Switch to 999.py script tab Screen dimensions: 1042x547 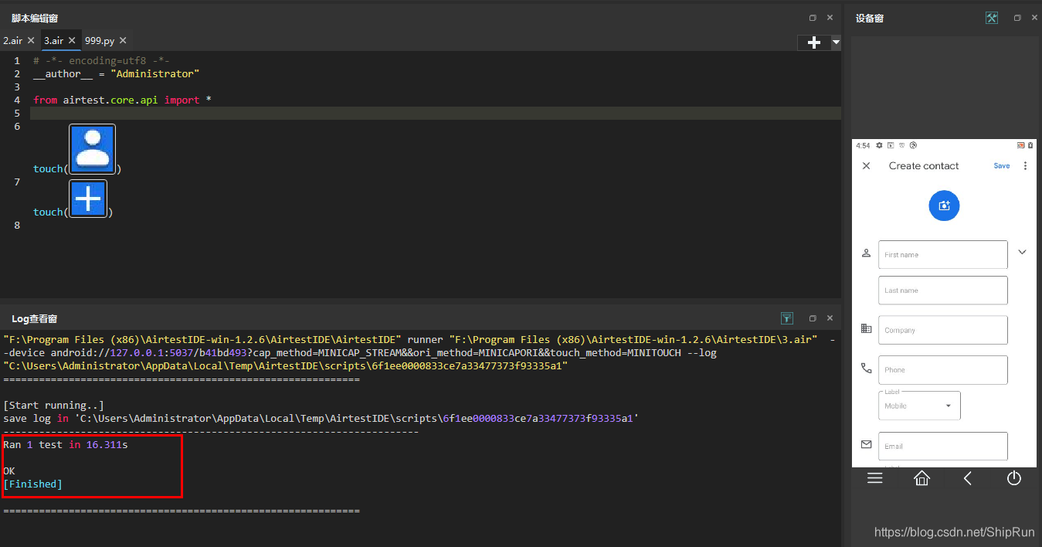[x=100, y=40]
